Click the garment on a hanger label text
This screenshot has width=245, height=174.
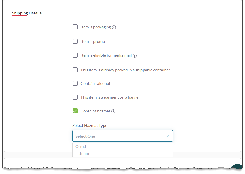pos(110,97)
